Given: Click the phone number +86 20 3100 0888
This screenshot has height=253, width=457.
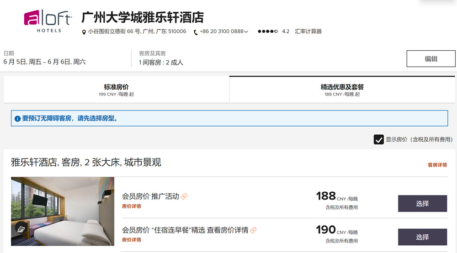Looking at the screenshot, I should tap(222, 32).
